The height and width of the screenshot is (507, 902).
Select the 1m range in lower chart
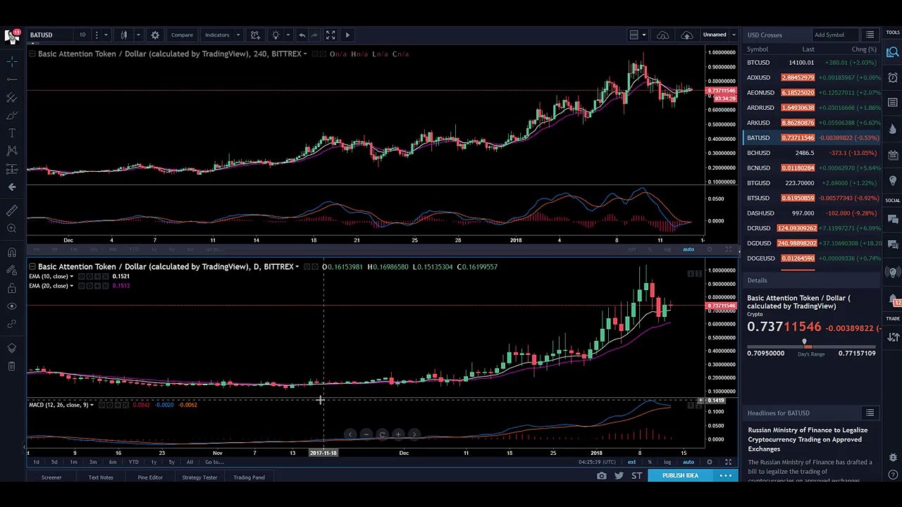click(x=73, y=462)
